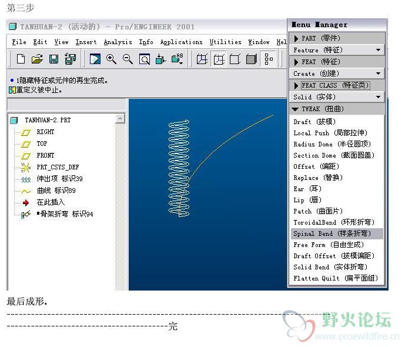Click the TOP datum plane icon
The height and width of the screenshot is (347, 405).
26,144
